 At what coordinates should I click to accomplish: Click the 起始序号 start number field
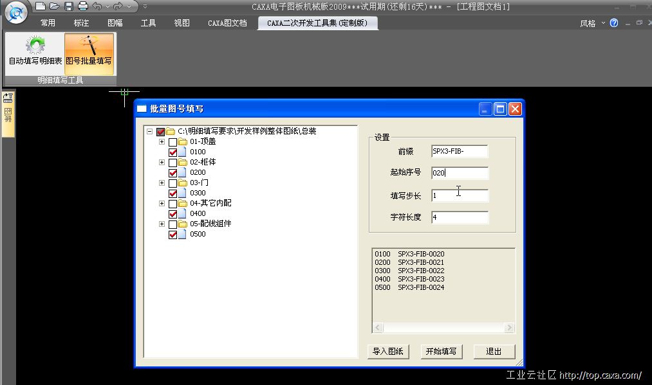click(x=460, y=173)
